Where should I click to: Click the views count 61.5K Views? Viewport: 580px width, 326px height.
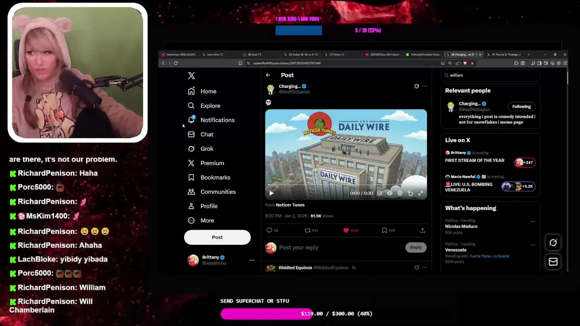point(322,216)
